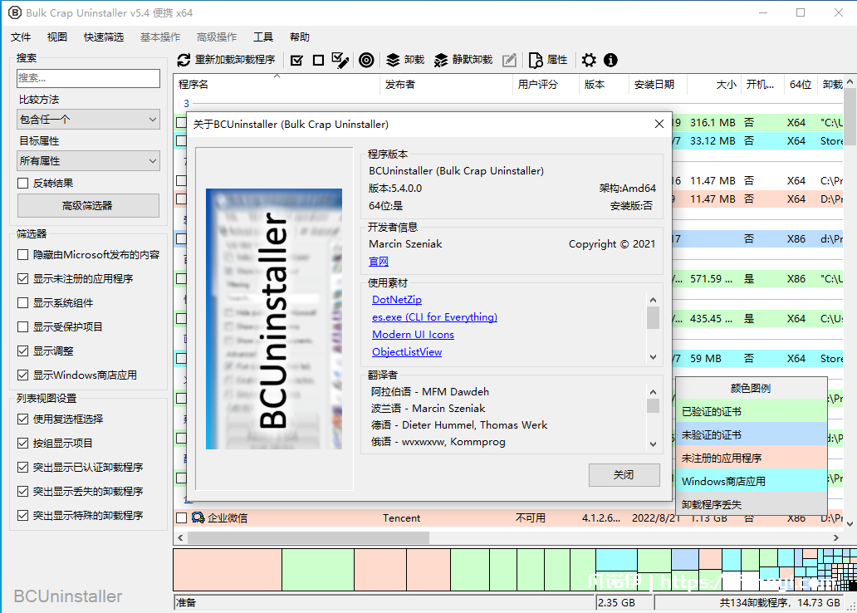Viewport: 857px width, 613px height.
Task: Open es.exe (CLI for Everything) link
Action: coord(434,317)
